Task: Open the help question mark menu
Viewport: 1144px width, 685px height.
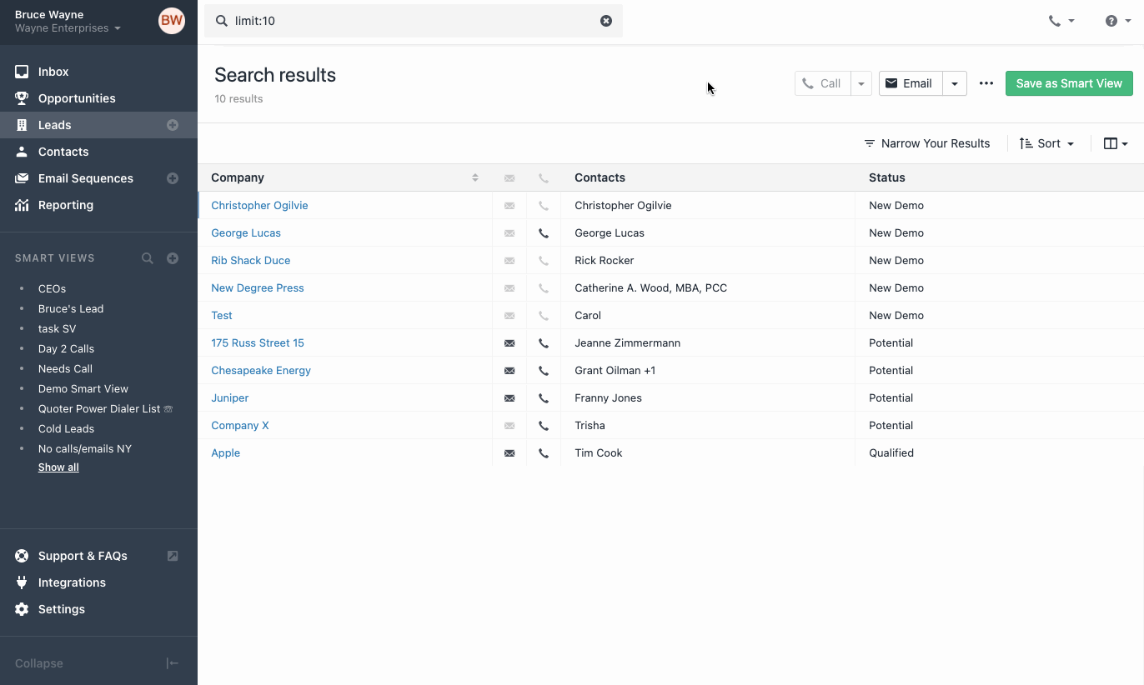Action: click(x=1117, y=21)
